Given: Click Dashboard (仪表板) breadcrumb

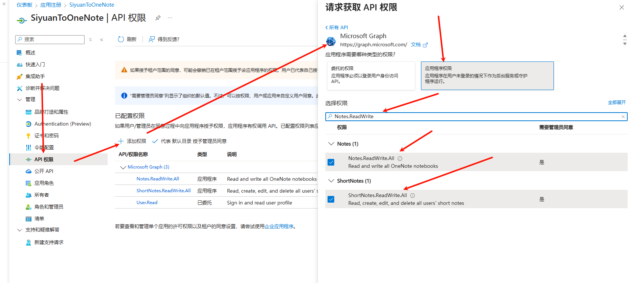Looking at the screenshot, I should tap(24, 5).
